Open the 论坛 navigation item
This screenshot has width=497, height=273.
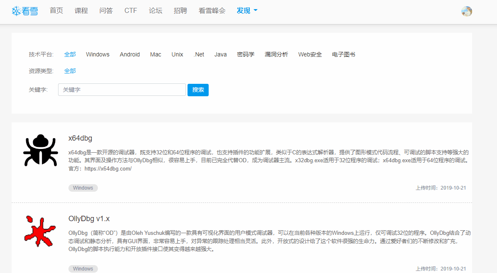(156, 10)
